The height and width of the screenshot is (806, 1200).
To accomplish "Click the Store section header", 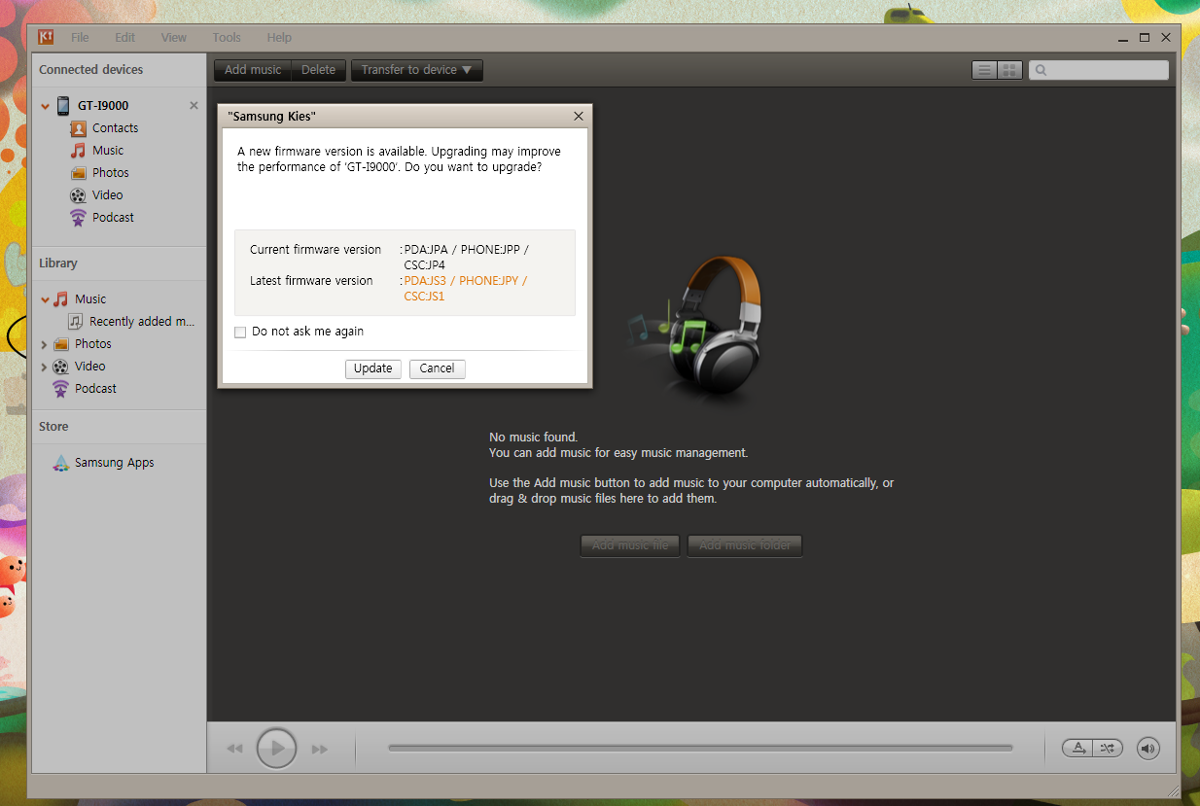I will [x=53, y=427].
